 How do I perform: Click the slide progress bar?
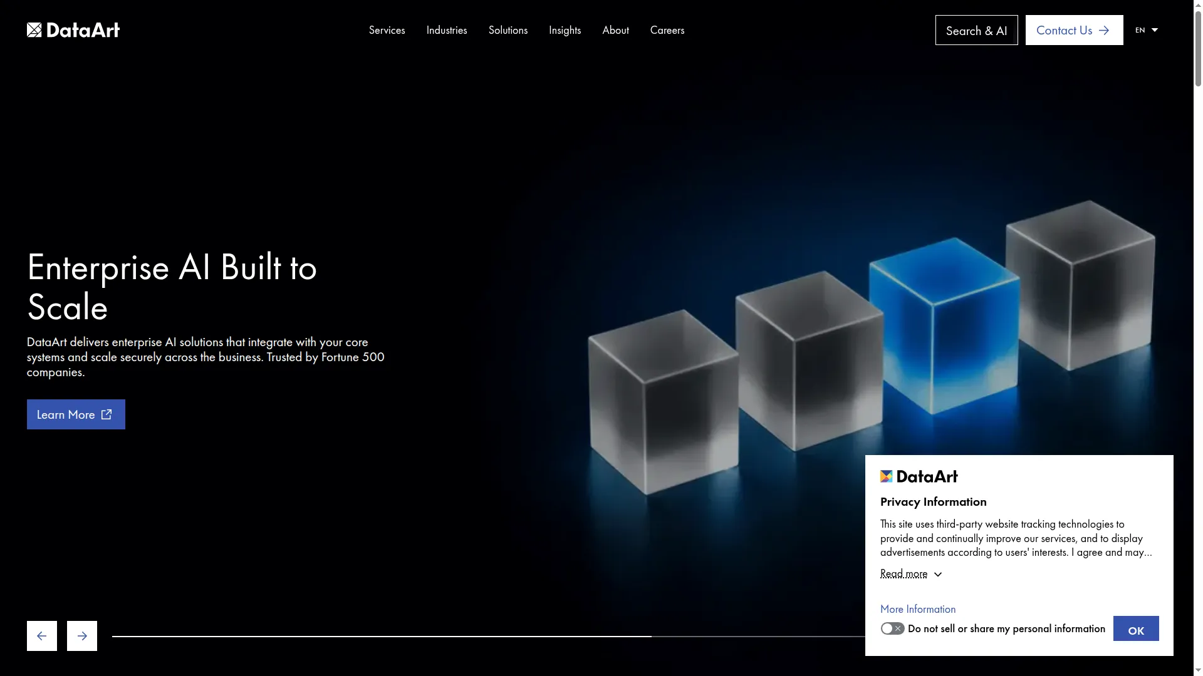(489, 637)
